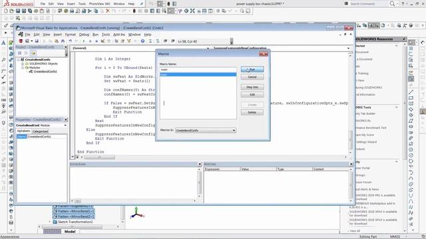This screenshot has width=426, height=239.
Task: Click the Macro Name text field
Action: click(198, 70)
